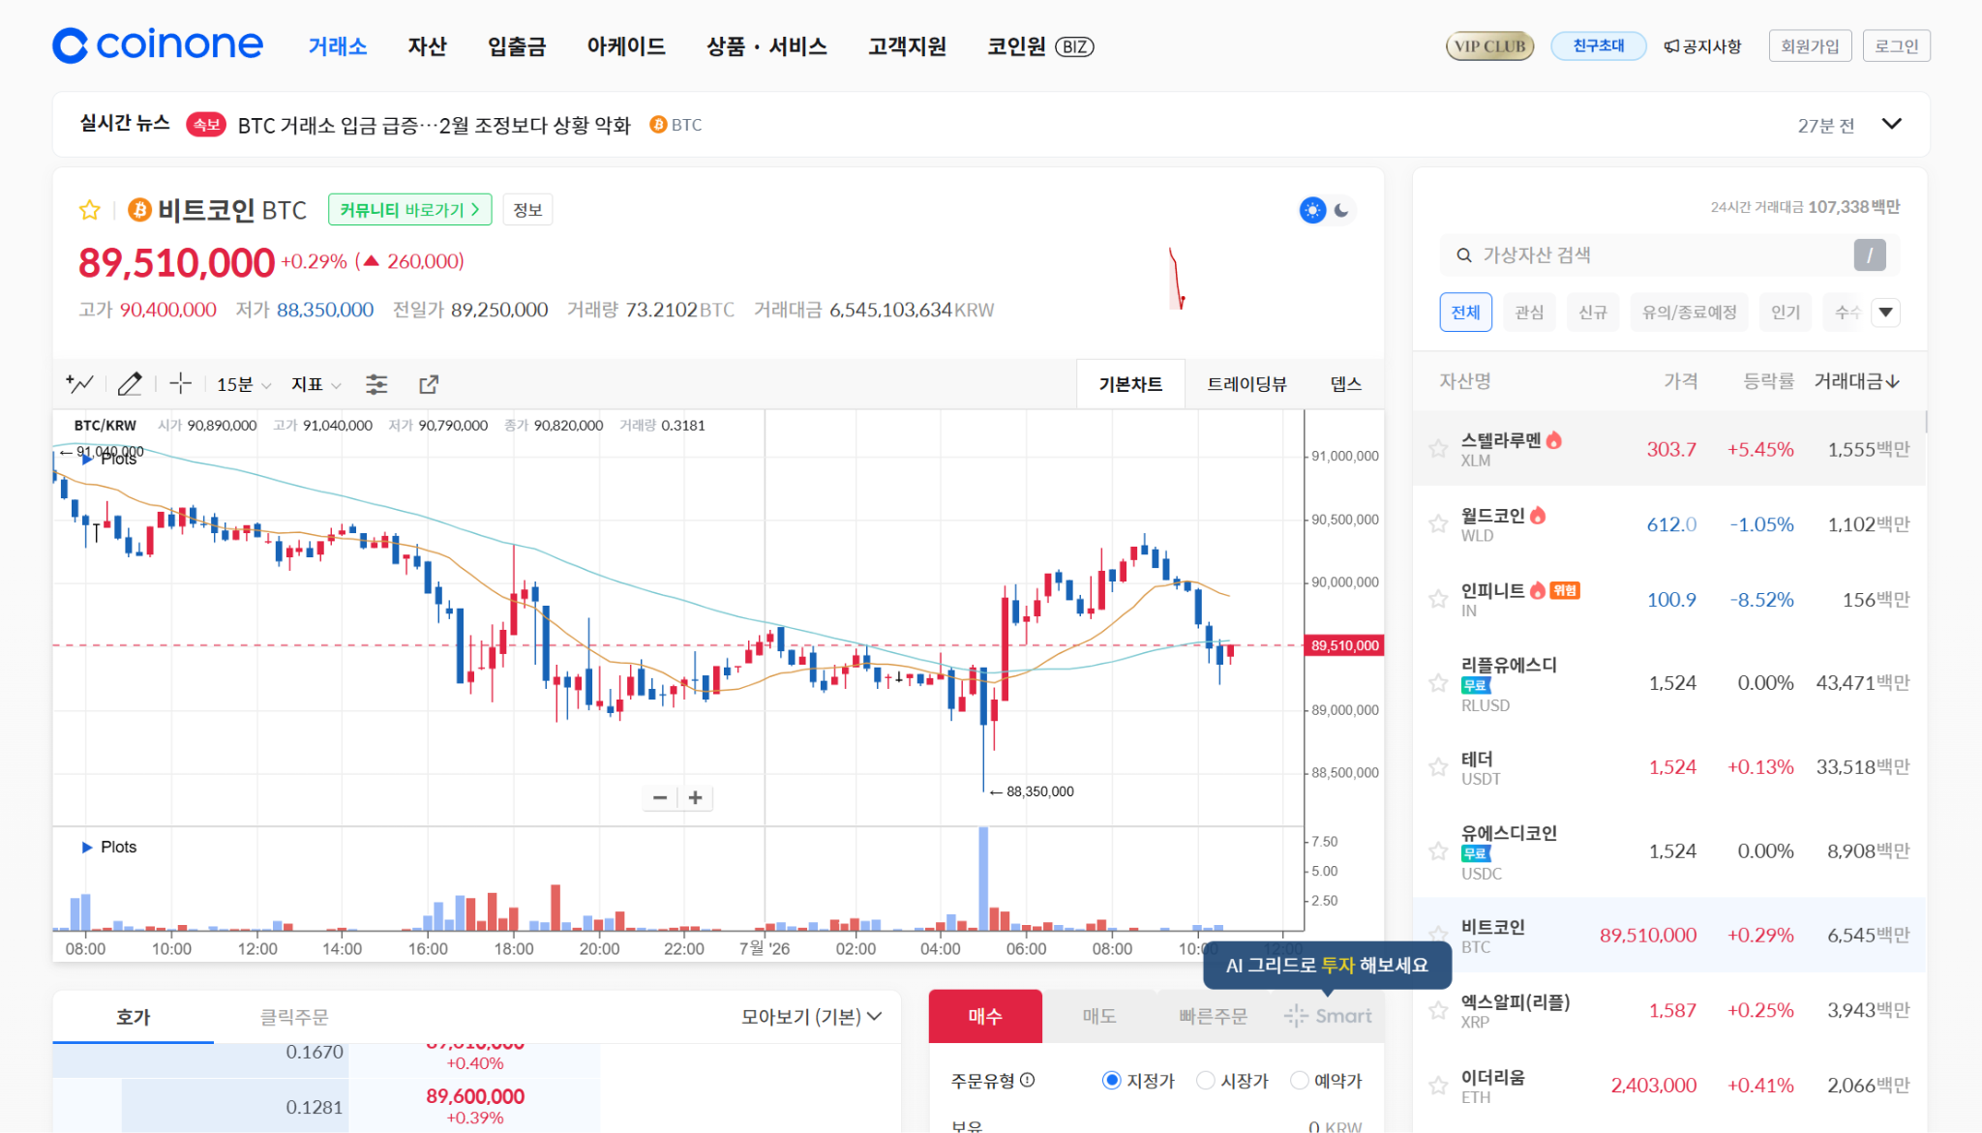Open the 모아보기 (기본) dropdown
This screenshot has height=1133, width=1982.
(811, 1017)
